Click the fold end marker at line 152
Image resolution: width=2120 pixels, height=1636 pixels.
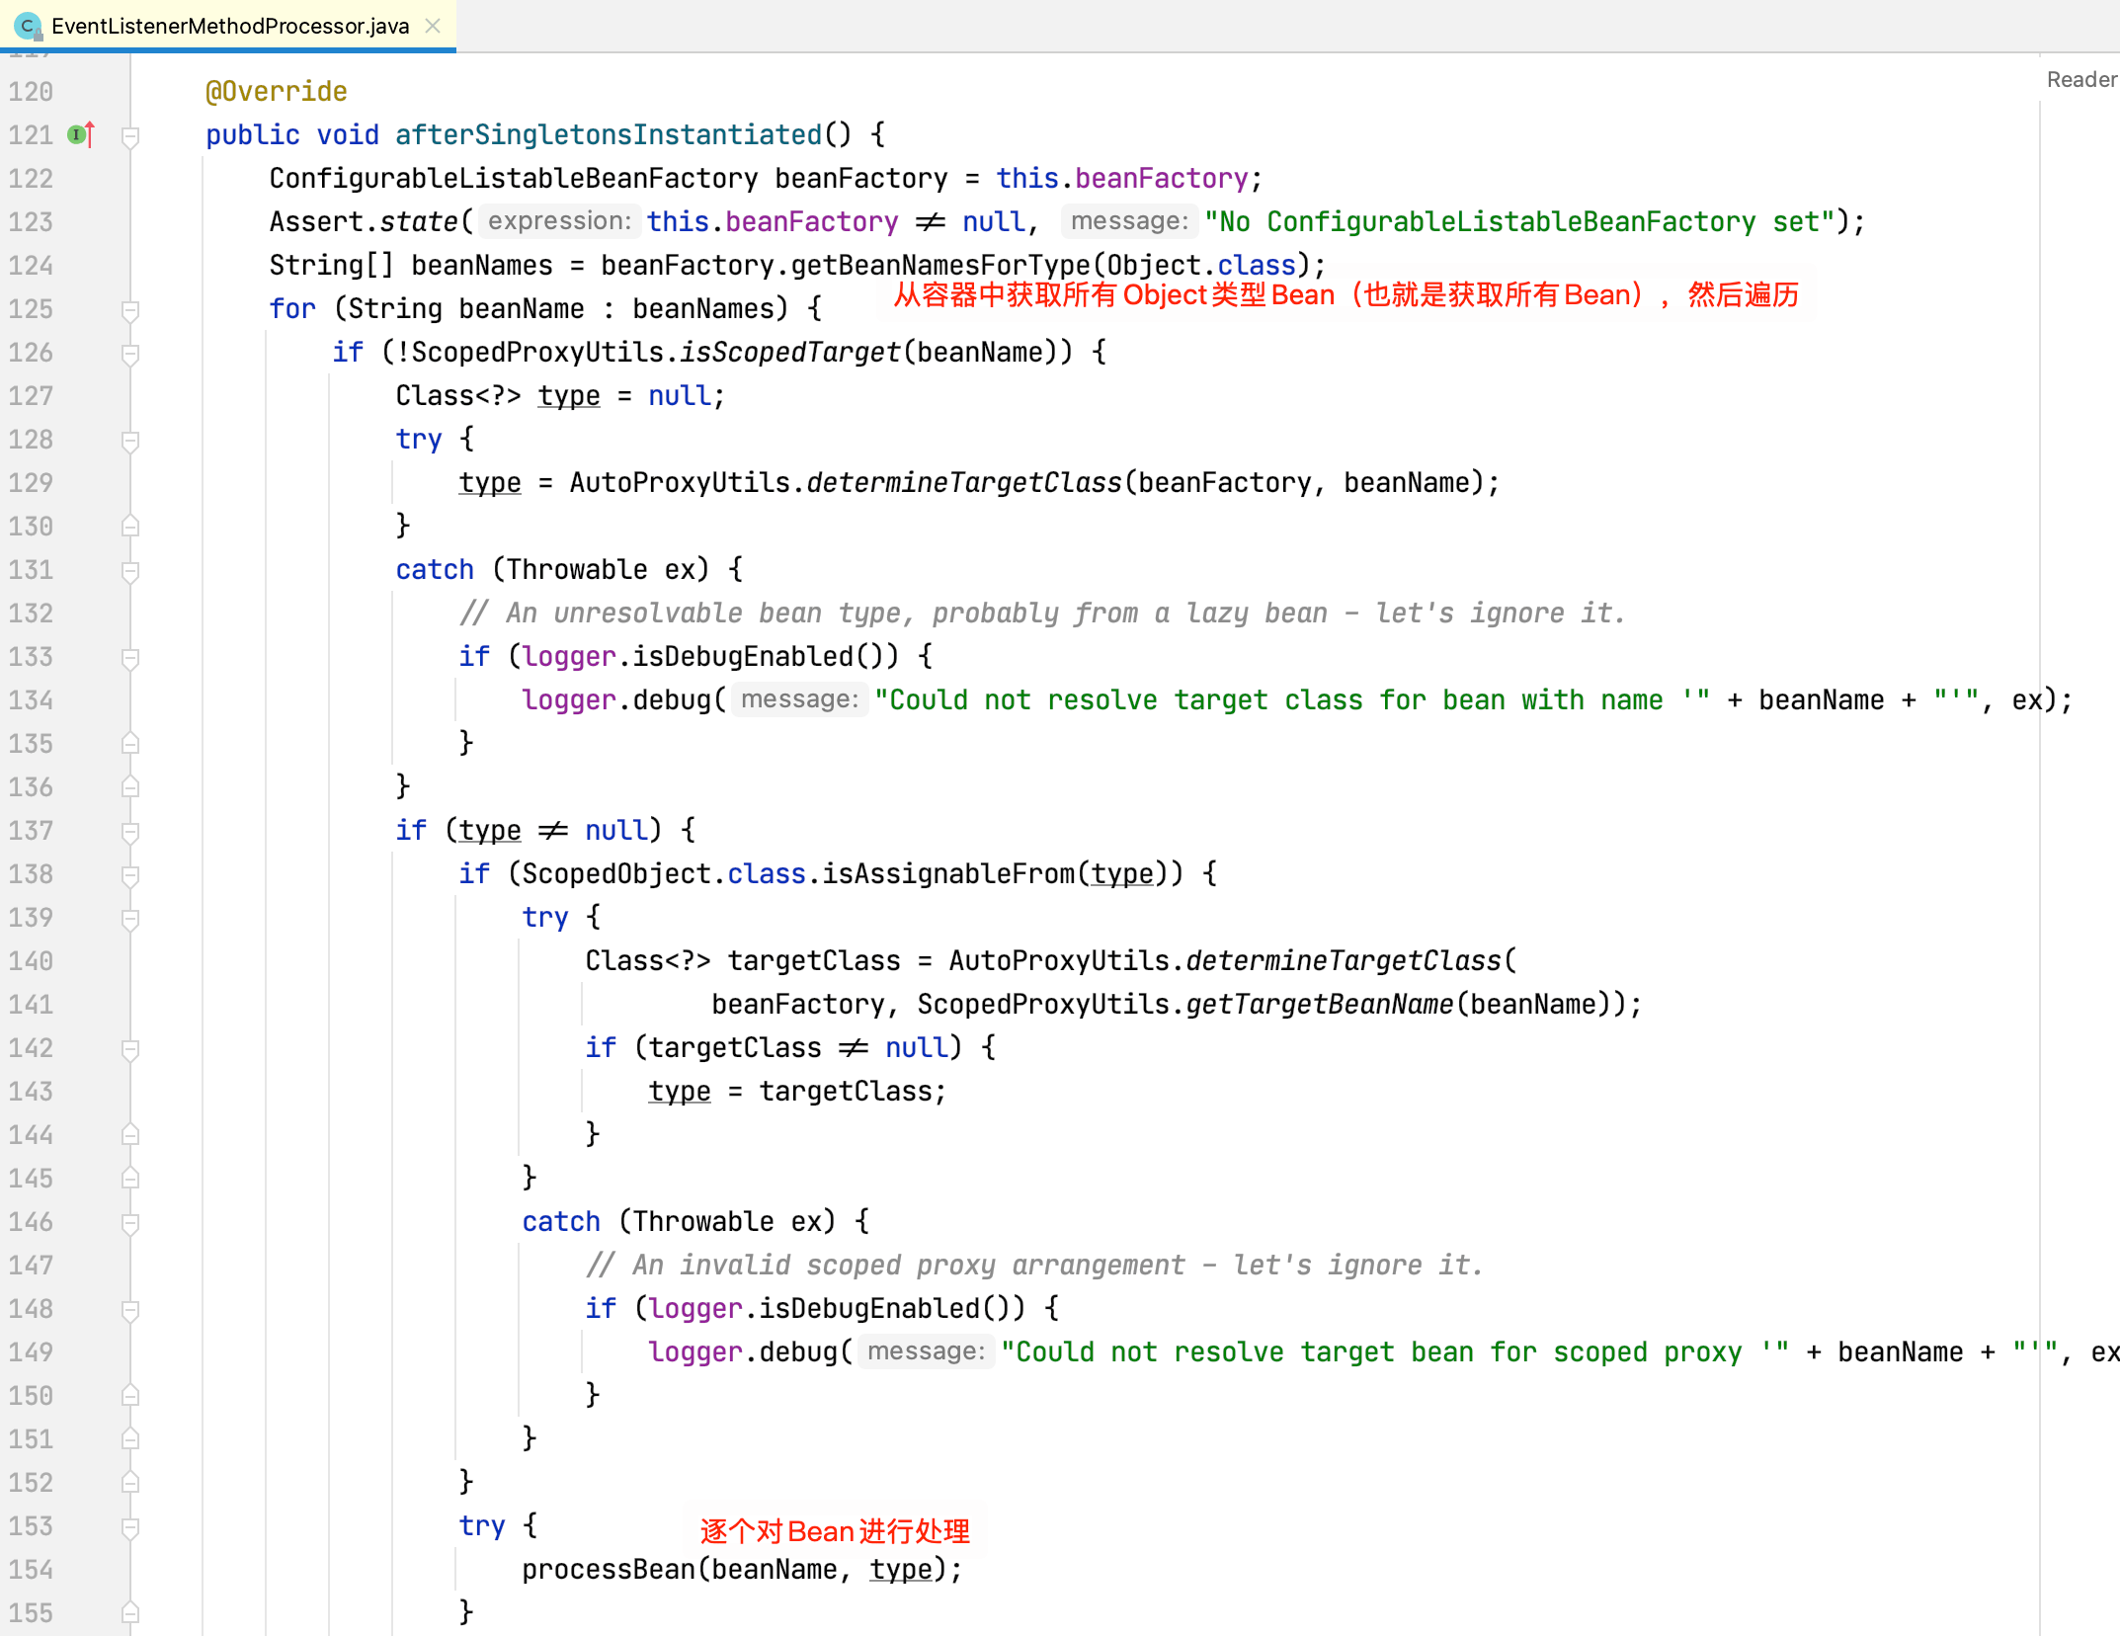click(129, 1483)
